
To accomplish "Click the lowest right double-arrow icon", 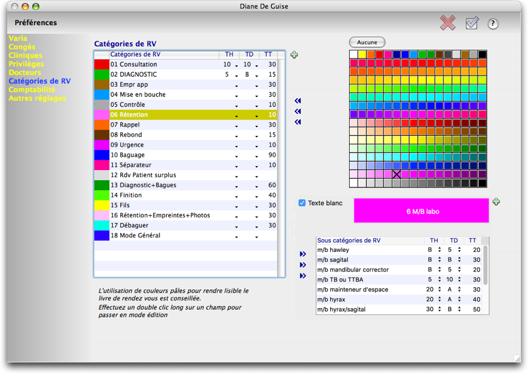I will pos(302,276).
